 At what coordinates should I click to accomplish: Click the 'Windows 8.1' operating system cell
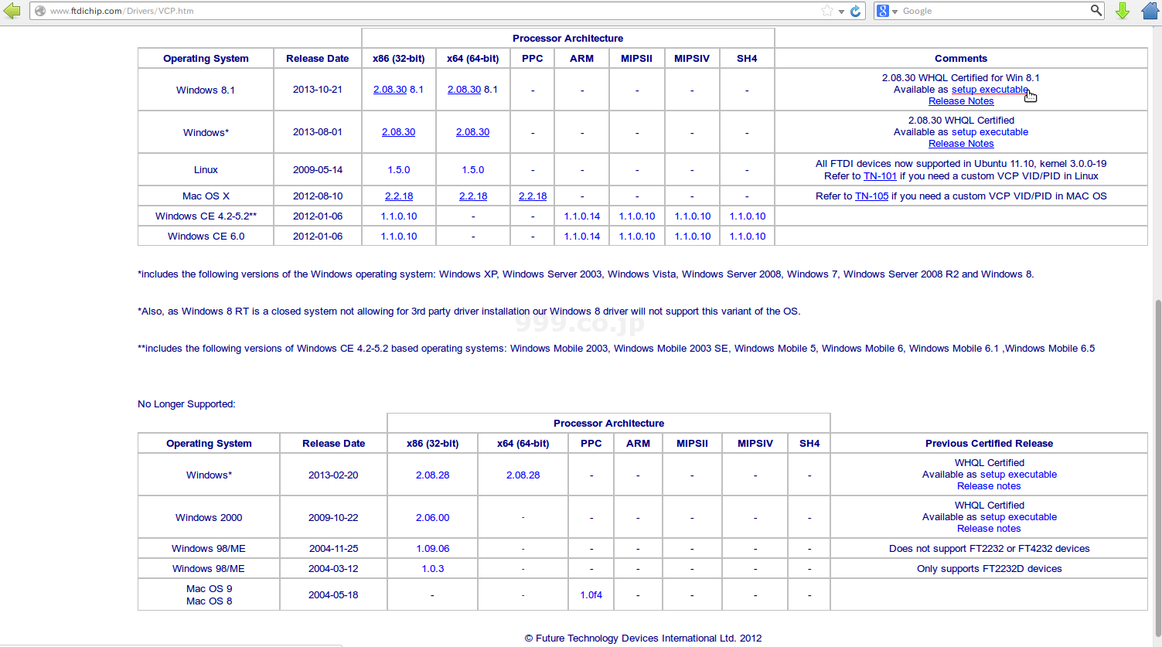[206, 90]
